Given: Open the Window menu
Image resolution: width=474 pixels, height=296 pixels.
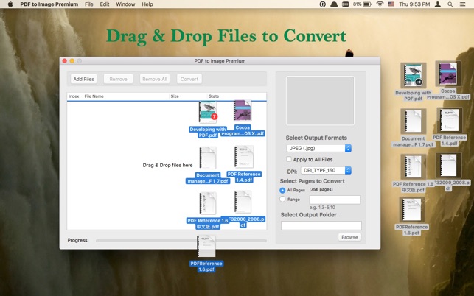Looking at the screenshot, I should pos(125,4).
